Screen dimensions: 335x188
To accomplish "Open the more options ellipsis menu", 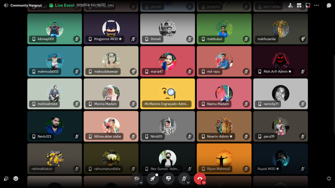I will (x=317, y=6).
